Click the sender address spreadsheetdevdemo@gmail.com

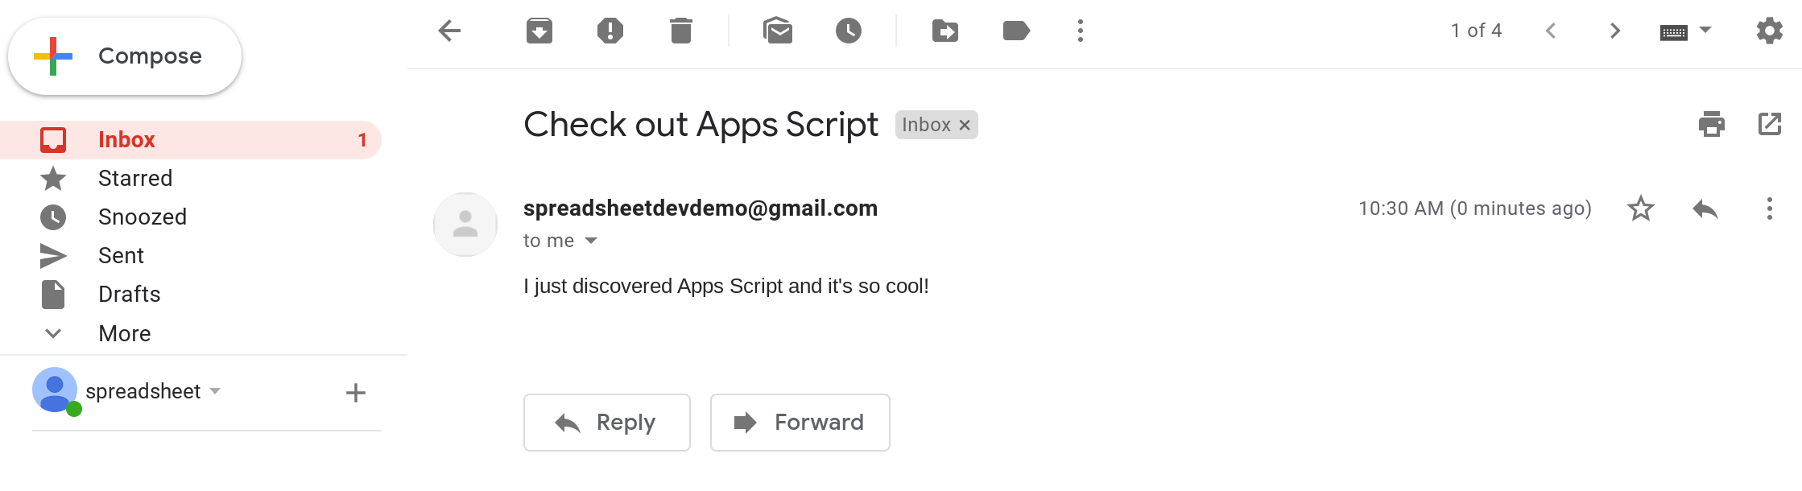tap(701, 208)
